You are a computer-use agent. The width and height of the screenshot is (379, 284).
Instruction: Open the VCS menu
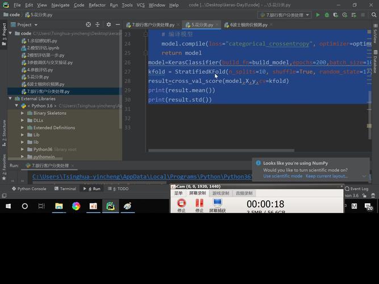coord(140,5)
